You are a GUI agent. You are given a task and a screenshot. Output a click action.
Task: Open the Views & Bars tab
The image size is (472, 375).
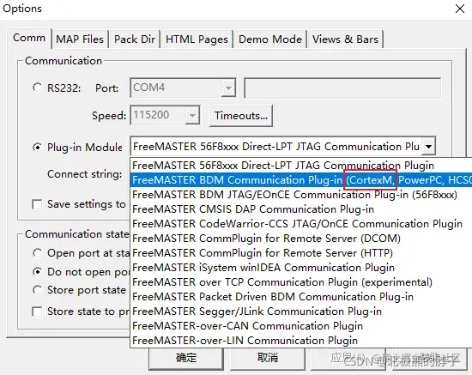point(345,39)
